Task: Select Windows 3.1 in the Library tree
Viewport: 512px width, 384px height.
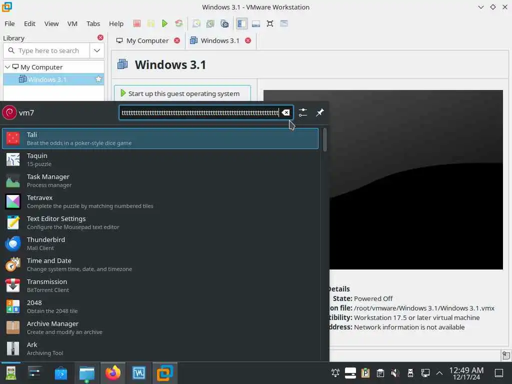Action: click(x=47, y=79)
